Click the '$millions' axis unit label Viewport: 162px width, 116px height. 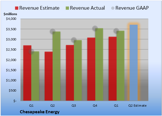pos(10,14)
